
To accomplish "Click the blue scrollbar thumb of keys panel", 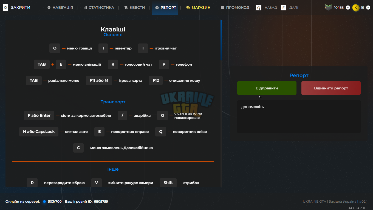I will click(x=221, y=40).
